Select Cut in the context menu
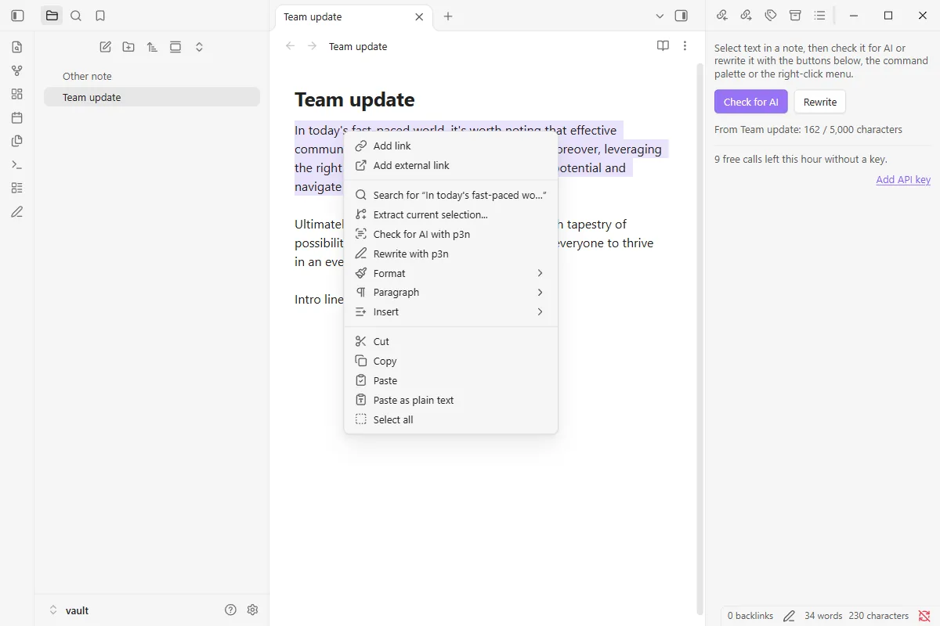This screenshot has height=626, width=940. 451,341
